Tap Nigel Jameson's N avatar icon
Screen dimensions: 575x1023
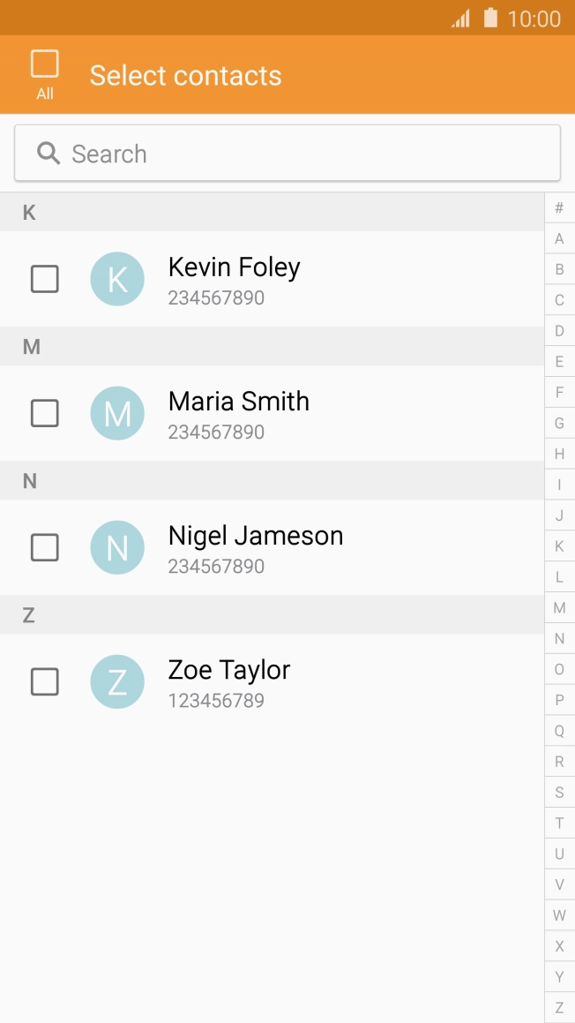tap(117, 547)
